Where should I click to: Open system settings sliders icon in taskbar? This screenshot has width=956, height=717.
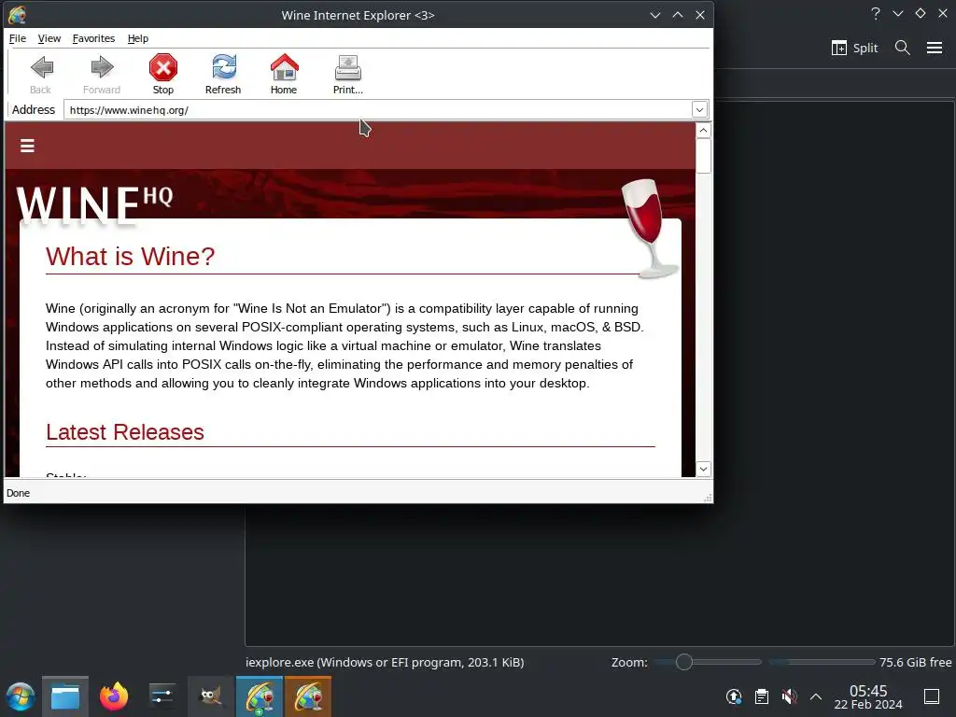162,696
